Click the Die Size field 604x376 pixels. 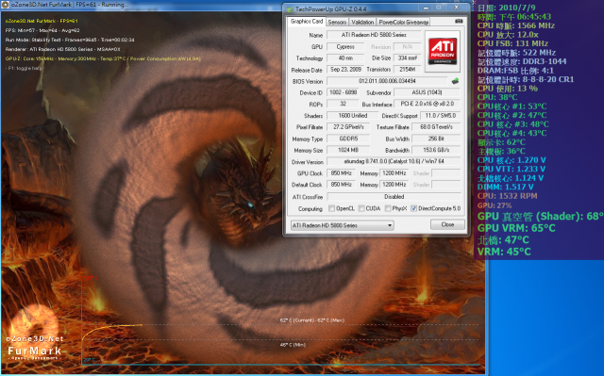click(408, 58)
